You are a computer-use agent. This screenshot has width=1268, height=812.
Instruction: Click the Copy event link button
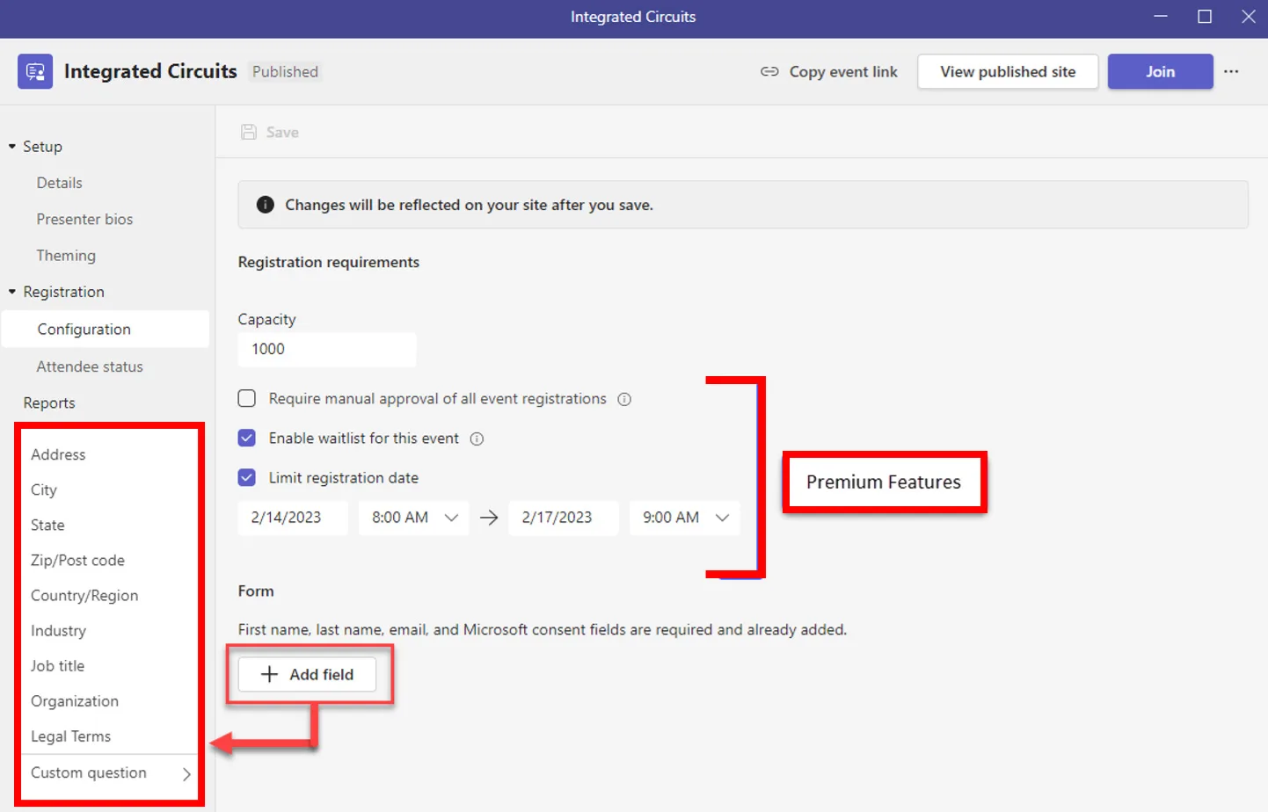(x=828, y=72)
